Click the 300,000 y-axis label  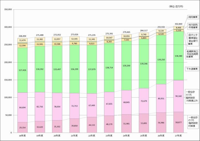(x=8, y=27)
